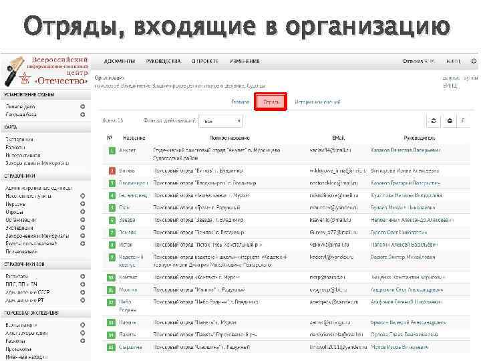Select the Отряды tab
The image size is (481, 361).
[x=271, y=102]
